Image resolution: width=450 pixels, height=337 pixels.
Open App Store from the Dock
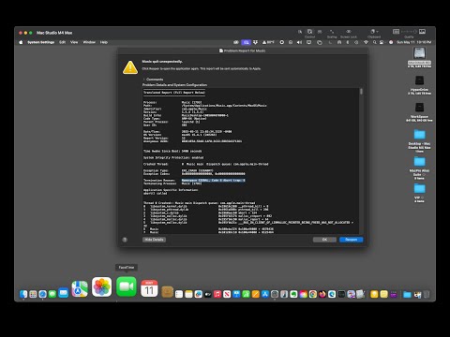pos(265,294)
